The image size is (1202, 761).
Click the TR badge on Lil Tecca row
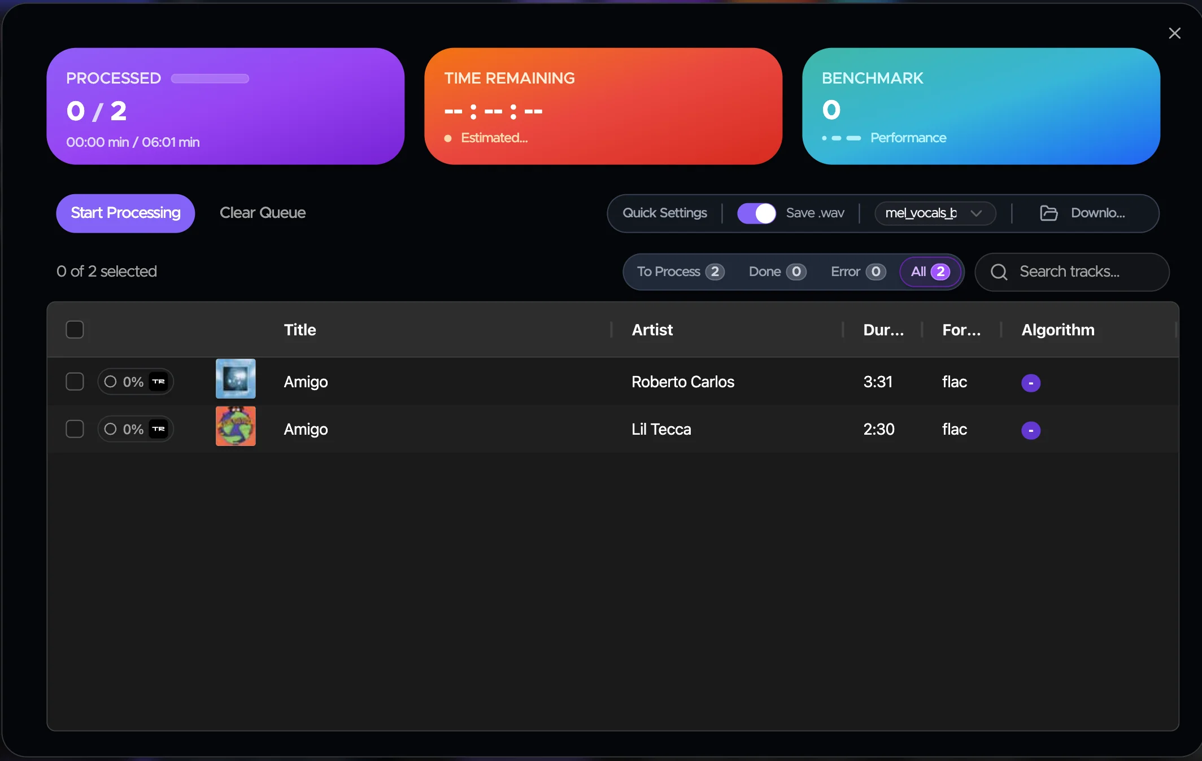[159, 429]
